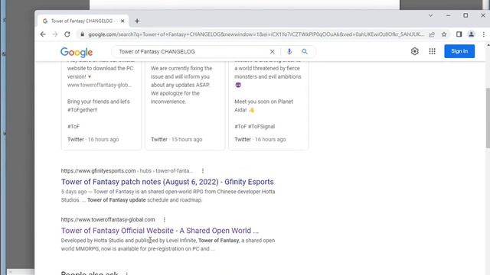Go to the Google home logo
490x275 pixels.
tap(77, 52)
